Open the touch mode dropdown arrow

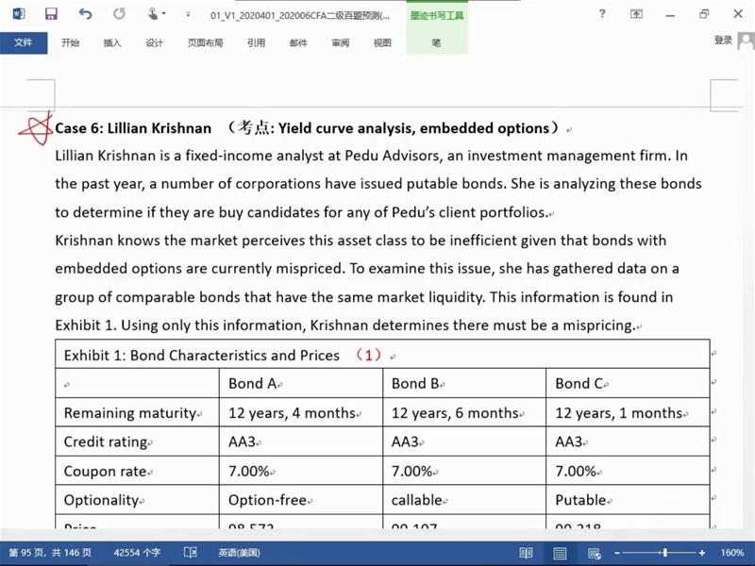pyautogui.click(x=164, y=14)
